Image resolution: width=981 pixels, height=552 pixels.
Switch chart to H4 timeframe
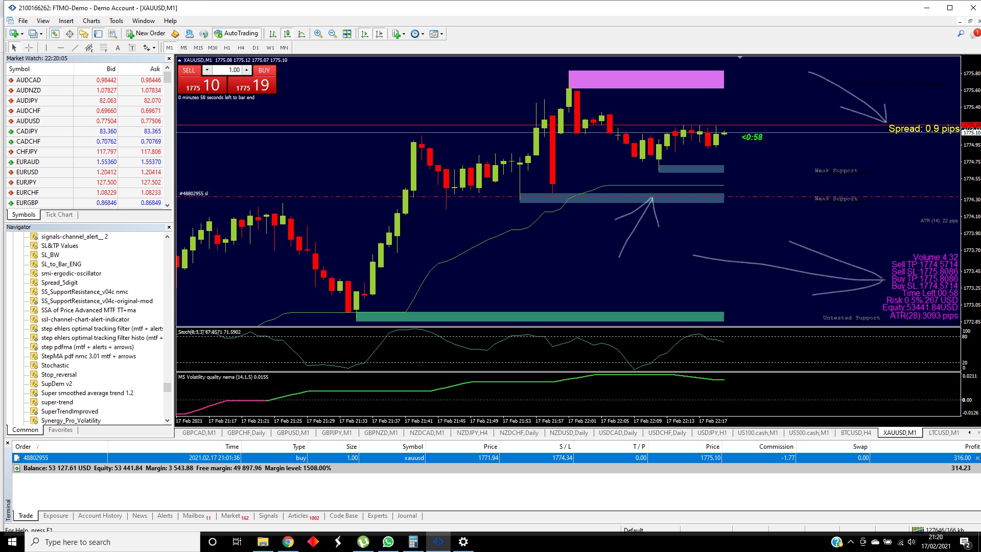(x=241, y=48)
